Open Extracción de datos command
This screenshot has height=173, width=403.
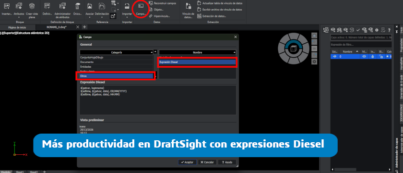coord(212,16)
